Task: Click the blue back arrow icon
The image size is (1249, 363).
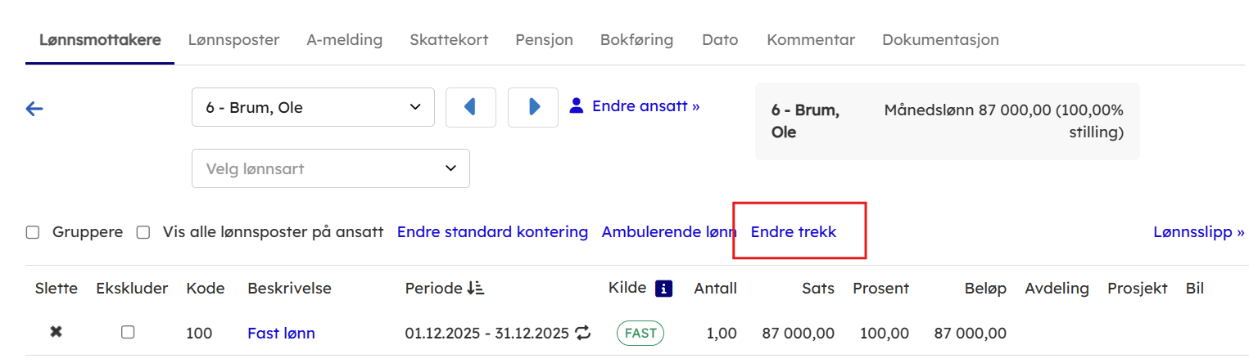Action: coord(34,109)
